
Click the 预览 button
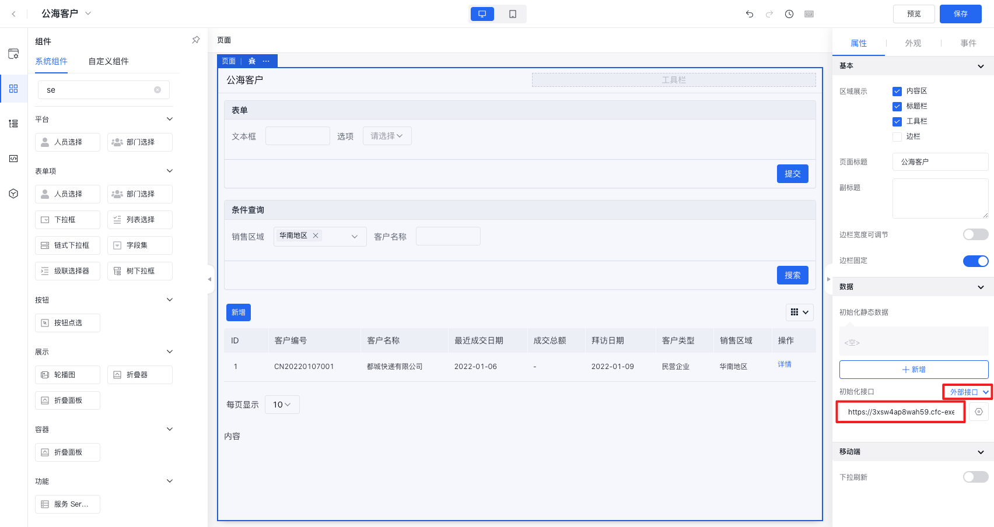[x=914, y=14]
